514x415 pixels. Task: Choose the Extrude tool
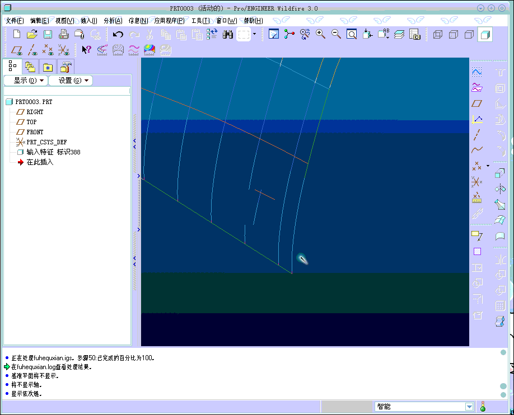click(500, 173)
